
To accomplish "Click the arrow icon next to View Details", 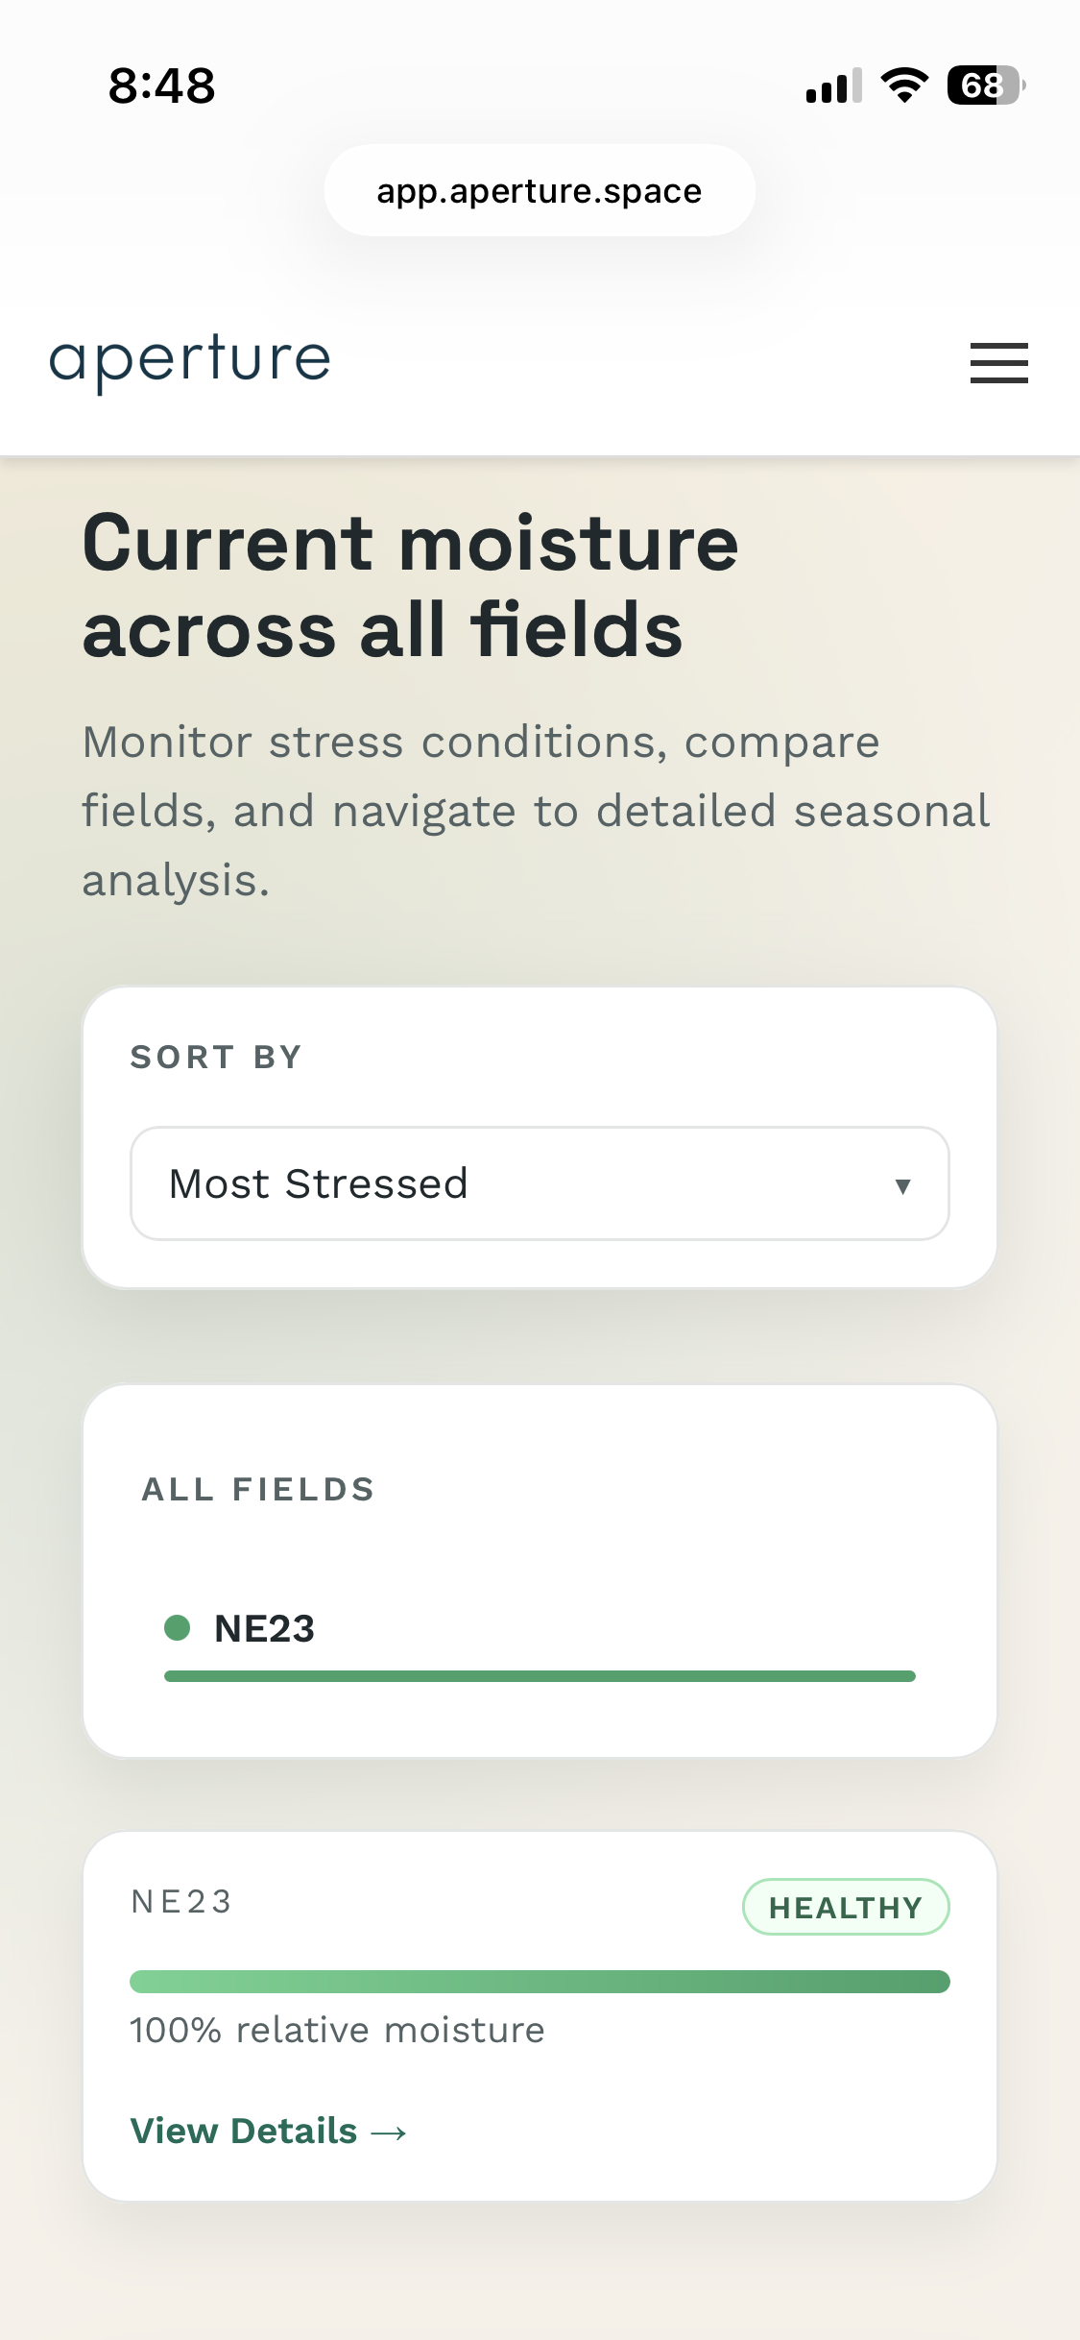I will (392, 2132).
